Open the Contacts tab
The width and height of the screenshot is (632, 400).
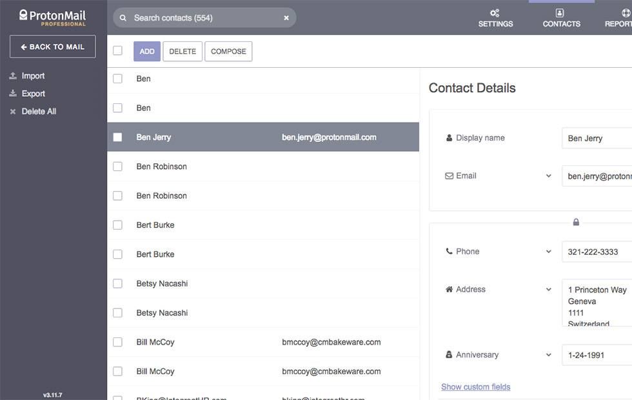pos(561,18)
